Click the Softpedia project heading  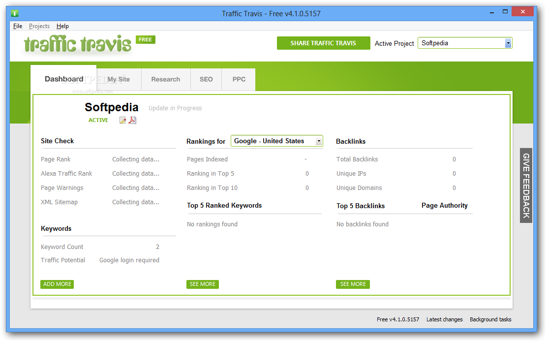click(x=112, y=107)
